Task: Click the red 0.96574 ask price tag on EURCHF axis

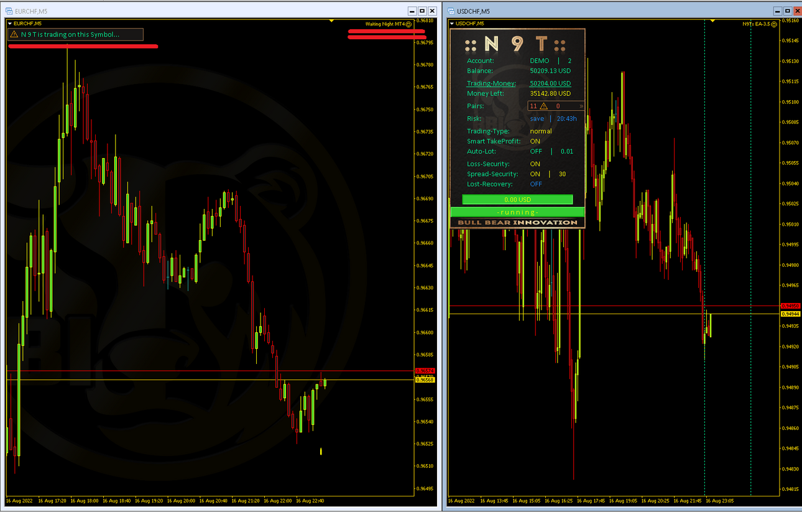Action: 424,371
